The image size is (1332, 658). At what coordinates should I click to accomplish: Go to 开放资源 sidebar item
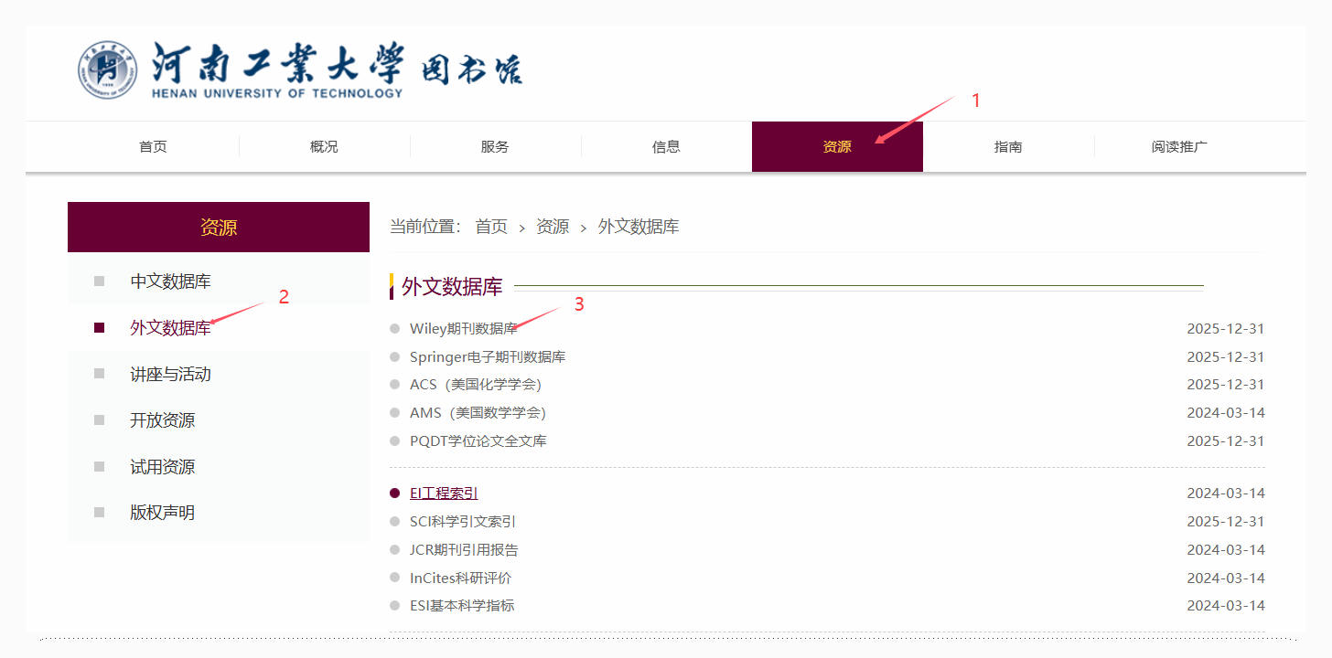(162, 420)
